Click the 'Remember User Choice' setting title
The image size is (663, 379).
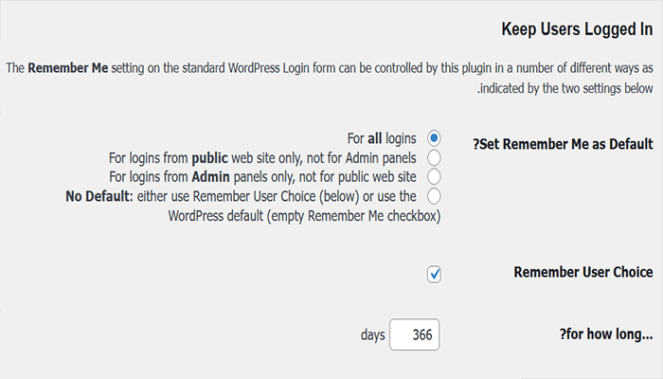pyautogui.click(x=582, y=272)
